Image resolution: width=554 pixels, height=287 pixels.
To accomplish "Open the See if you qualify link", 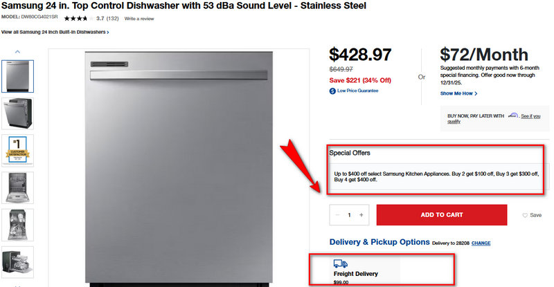I will click(x=530, y=116).
